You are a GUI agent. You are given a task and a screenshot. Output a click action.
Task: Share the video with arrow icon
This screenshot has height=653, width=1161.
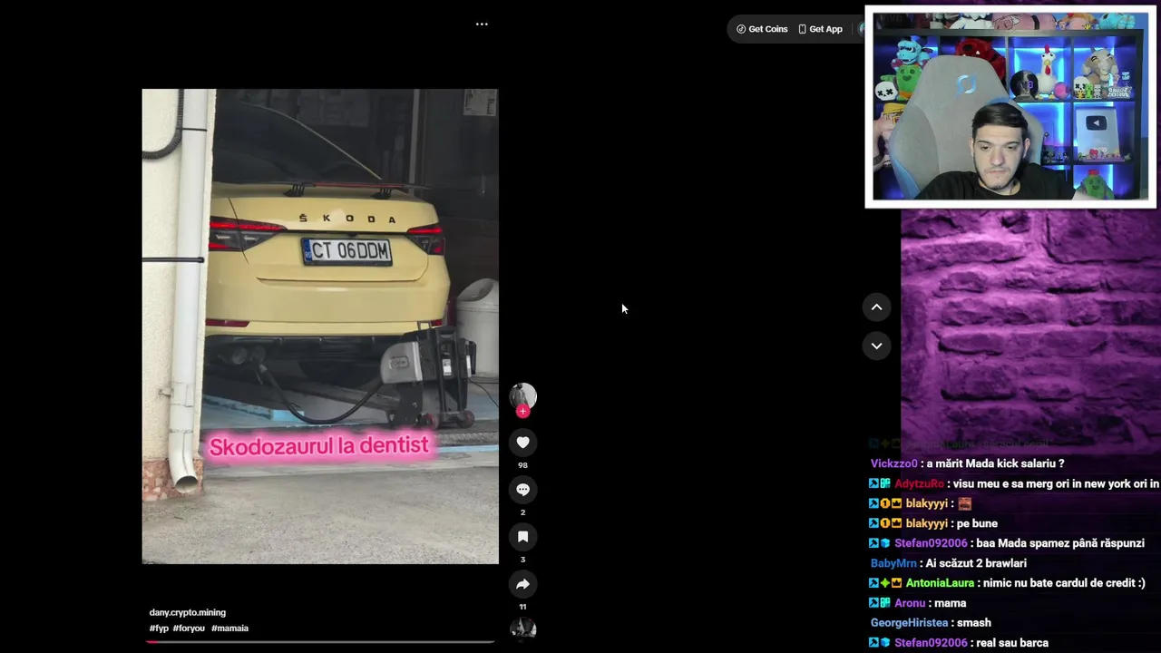522,583
